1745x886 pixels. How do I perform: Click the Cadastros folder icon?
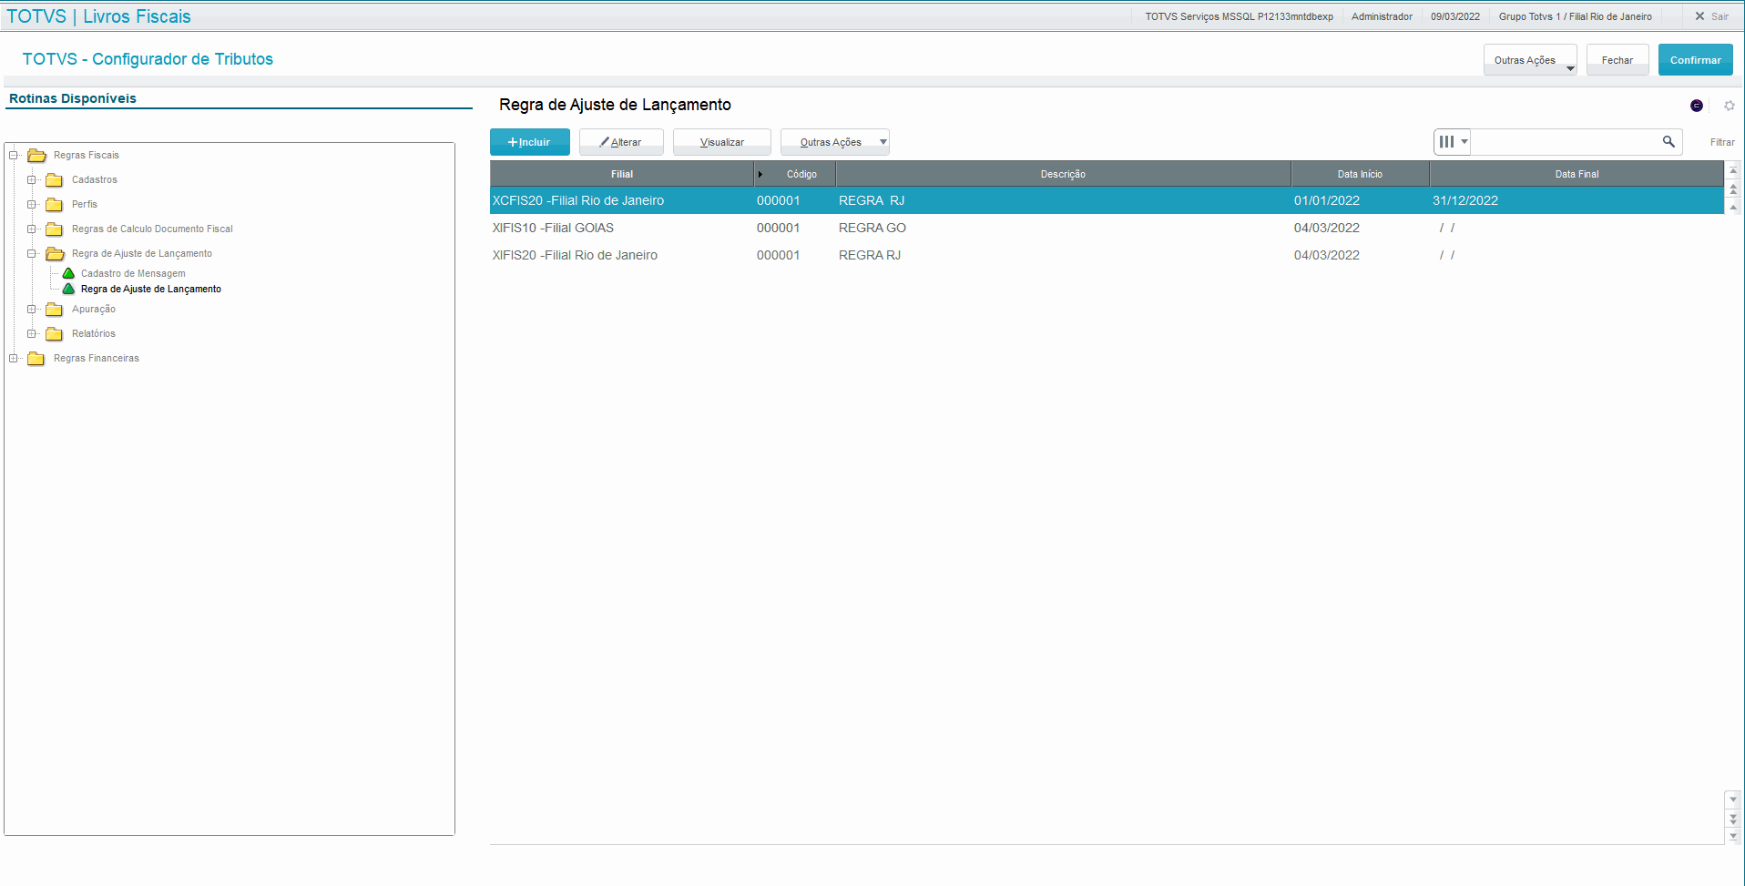pos(55,180)
